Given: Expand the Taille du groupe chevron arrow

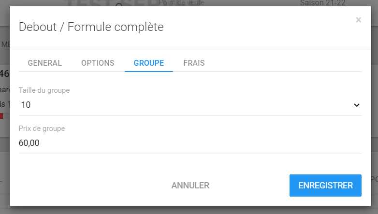Looking at the screenshot, I should [356, 105].
